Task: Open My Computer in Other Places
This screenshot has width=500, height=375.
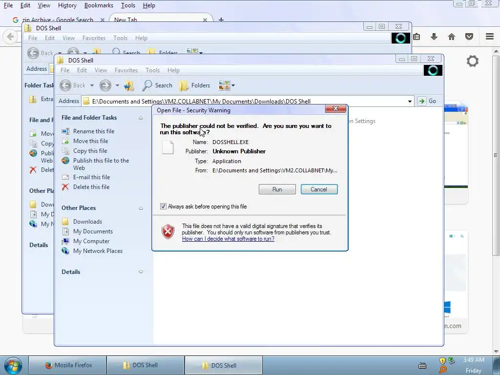Action: (91, 241)
